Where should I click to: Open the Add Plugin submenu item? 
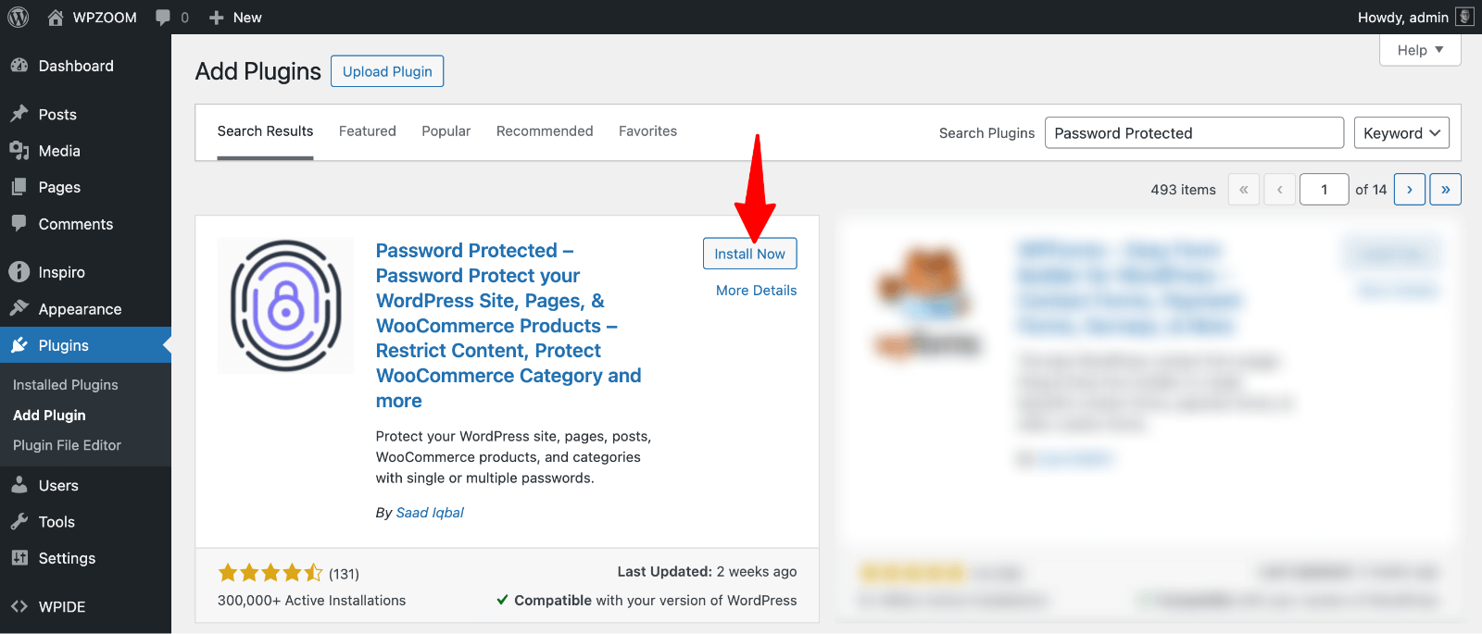coord(49,415)
